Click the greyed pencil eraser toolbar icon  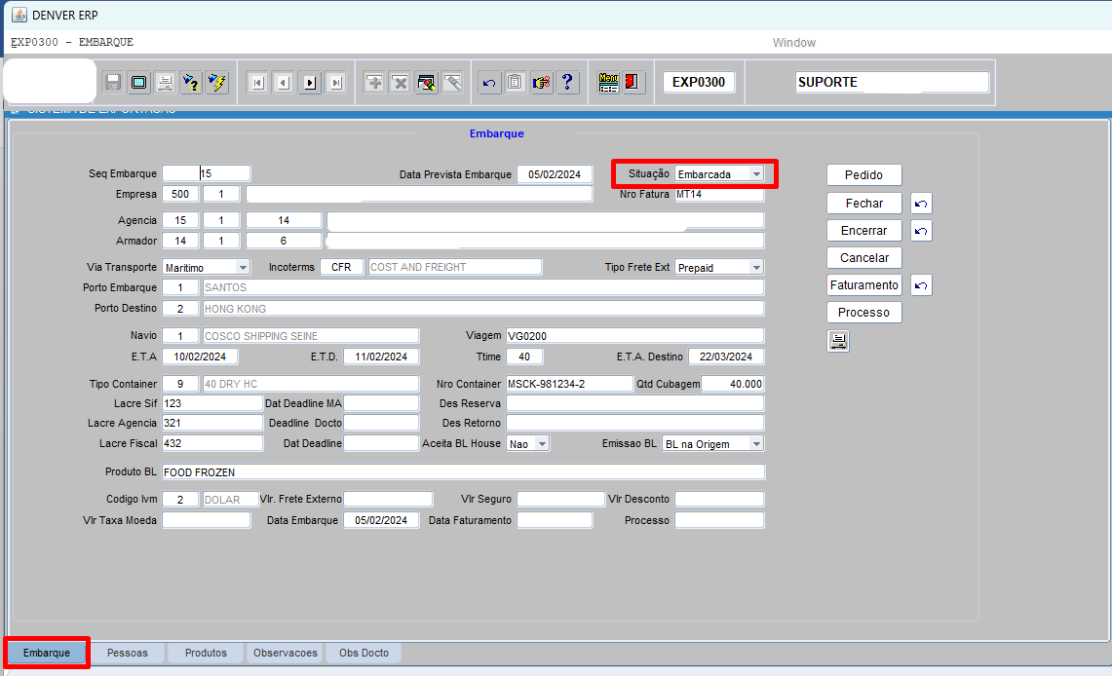pyautogui.click(x=453, y=83)
